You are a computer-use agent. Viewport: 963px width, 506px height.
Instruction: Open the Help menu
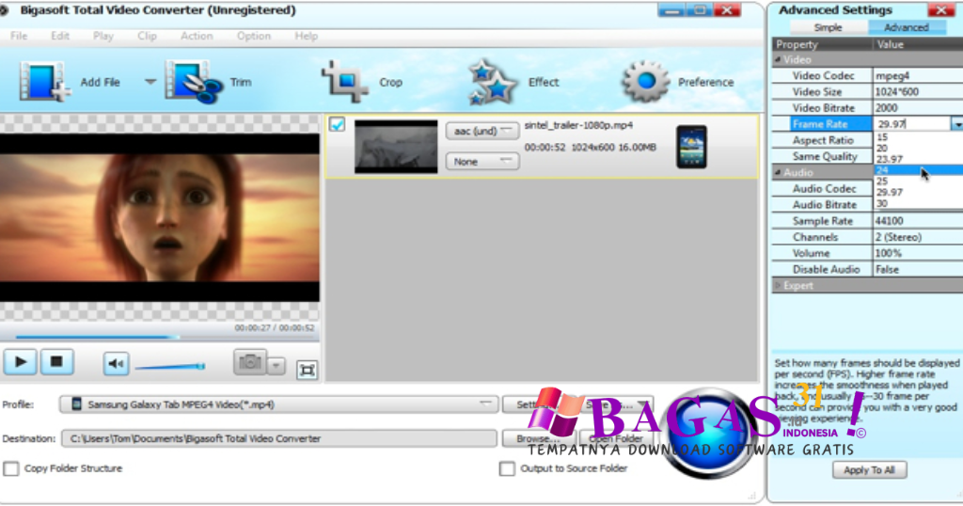[306, 37]
